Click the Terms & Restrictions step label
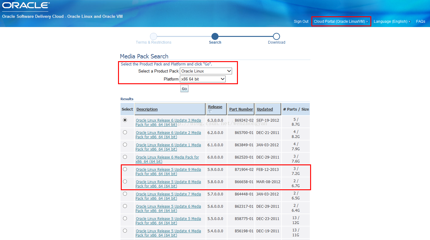Screen dimensions: 430x240 154,42
